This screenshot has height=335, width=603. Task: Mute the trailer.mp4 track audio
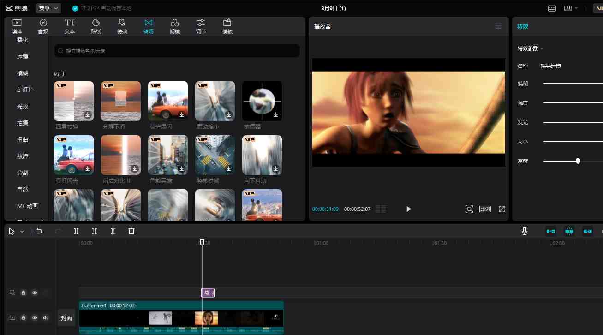(x=45, y=317)
